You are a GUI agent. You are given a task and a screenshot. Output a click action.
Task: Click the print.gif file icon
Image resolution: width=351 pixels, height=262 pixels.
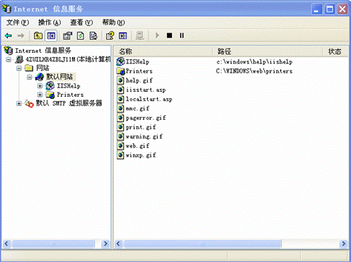(x=121, y=127)
